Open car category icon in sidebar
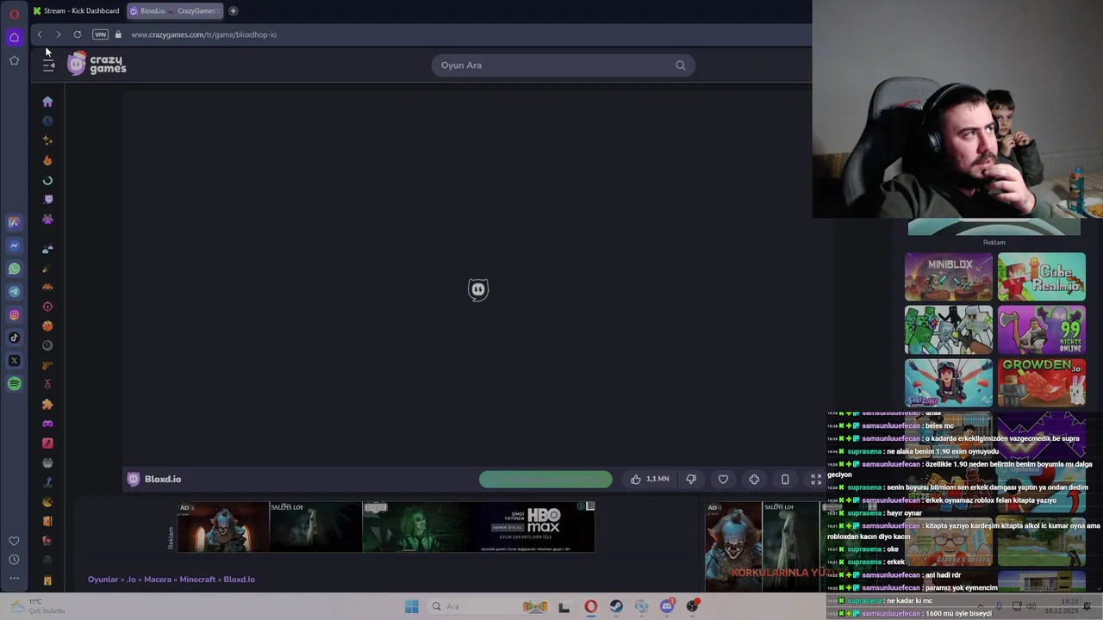 (x=47, y=287)
